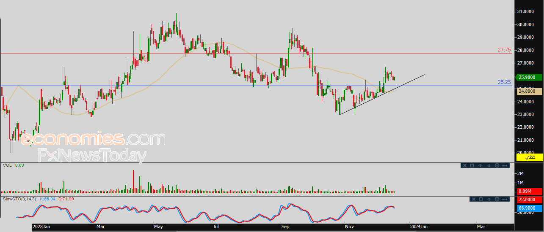Click the blue 66.9000 stochastic tag
The image size is (544, 232).
(530, 208)
